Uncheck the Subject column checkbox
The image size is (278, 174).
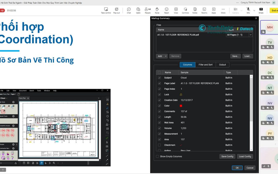pos(159,78)
